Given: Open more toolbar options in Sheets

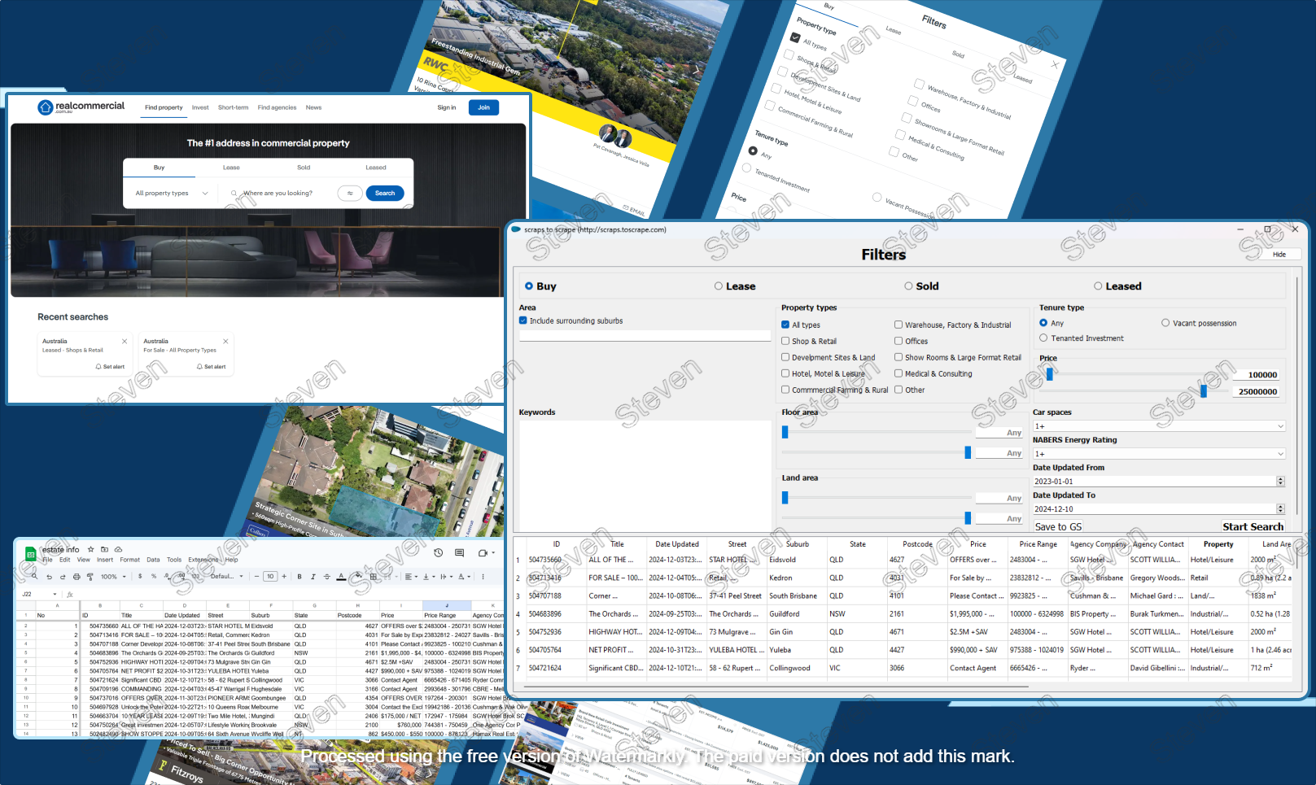Looking at the screenshot, I should pos(483,576).
